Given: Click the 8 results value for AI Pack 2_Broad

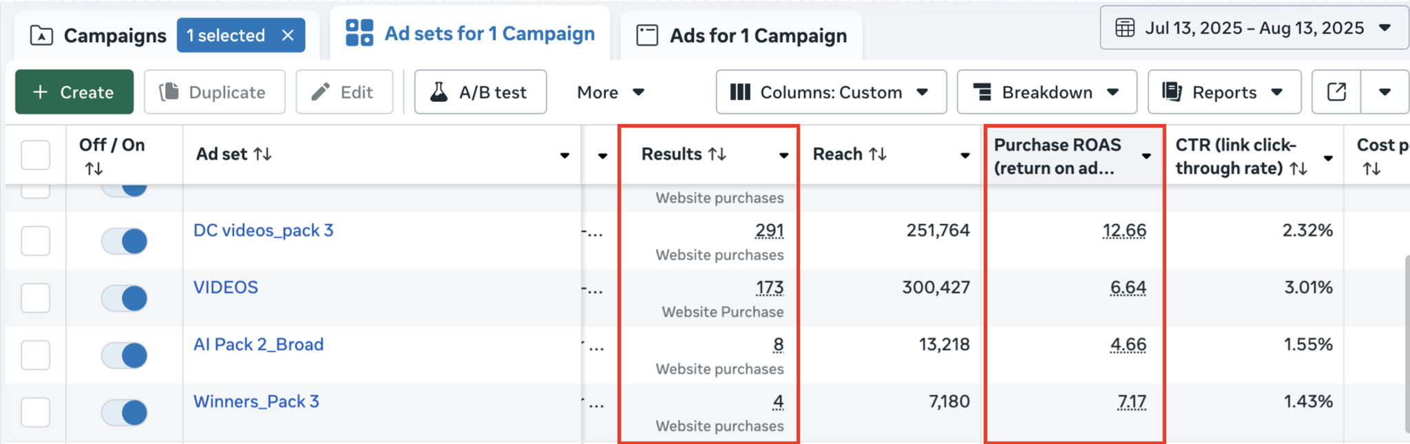Looking at the screenshot, I should (779, 345).
